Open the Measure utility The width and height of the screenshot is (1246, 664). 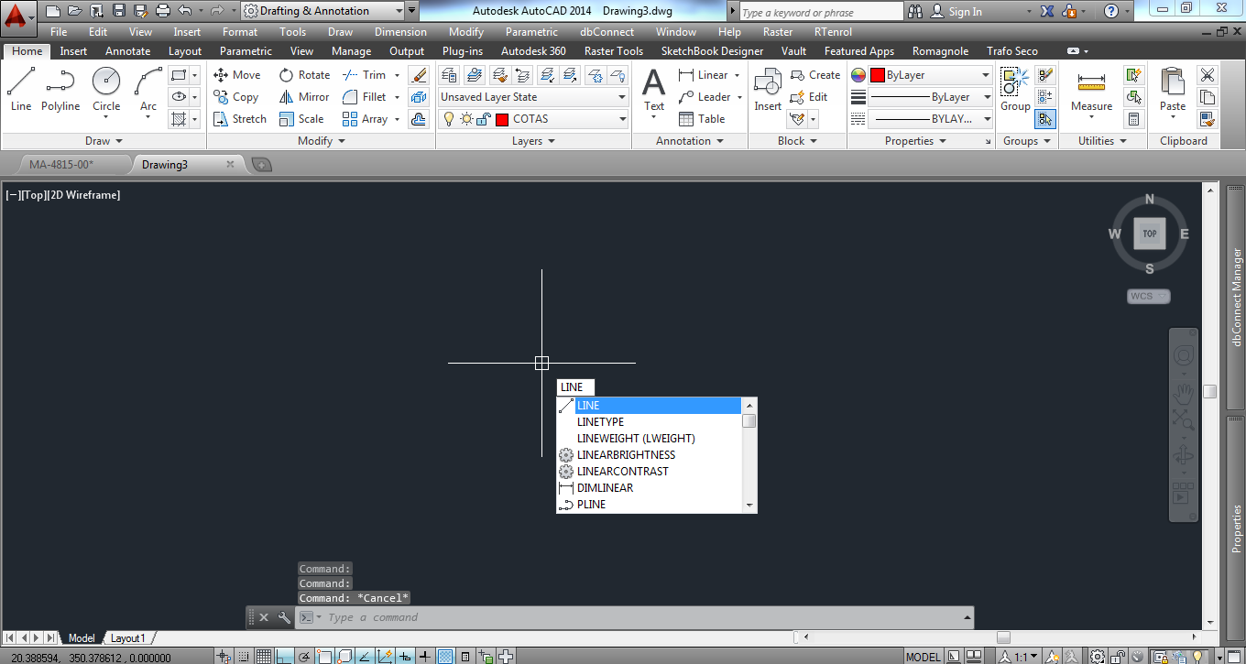pyautogui.click(x=1090, y=87)
